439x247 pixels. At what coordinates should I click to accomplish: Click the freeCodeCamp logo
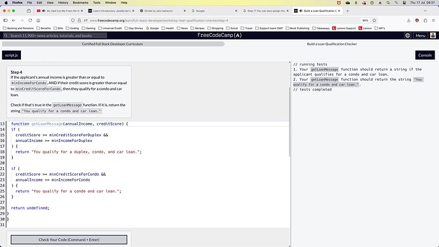[x=219, y=35]
